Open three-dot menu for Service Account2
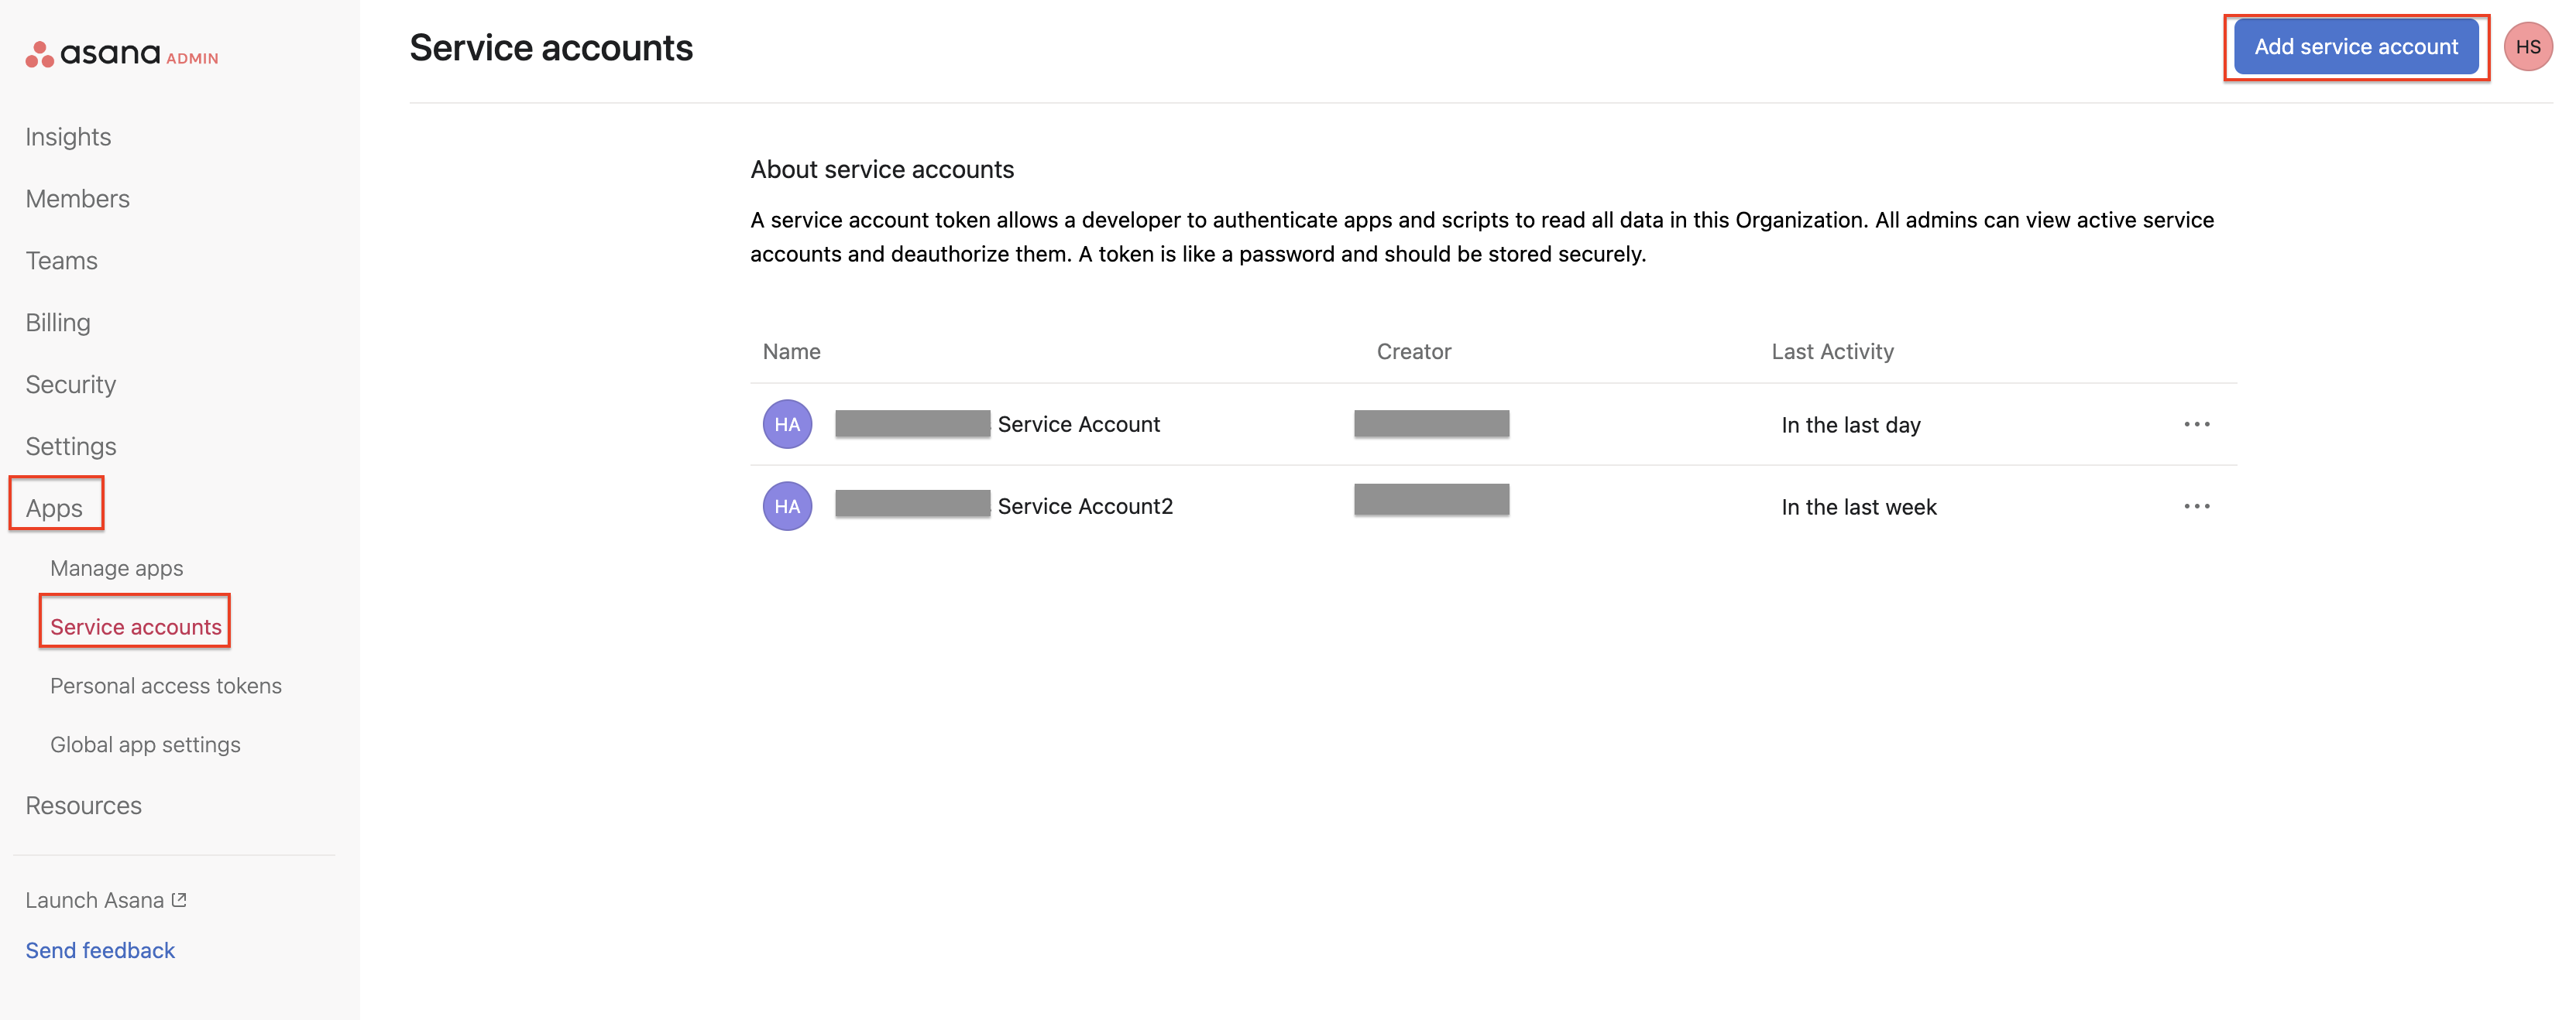The width and height of the screenshot is (2576, 1020). coord(2196,506)
